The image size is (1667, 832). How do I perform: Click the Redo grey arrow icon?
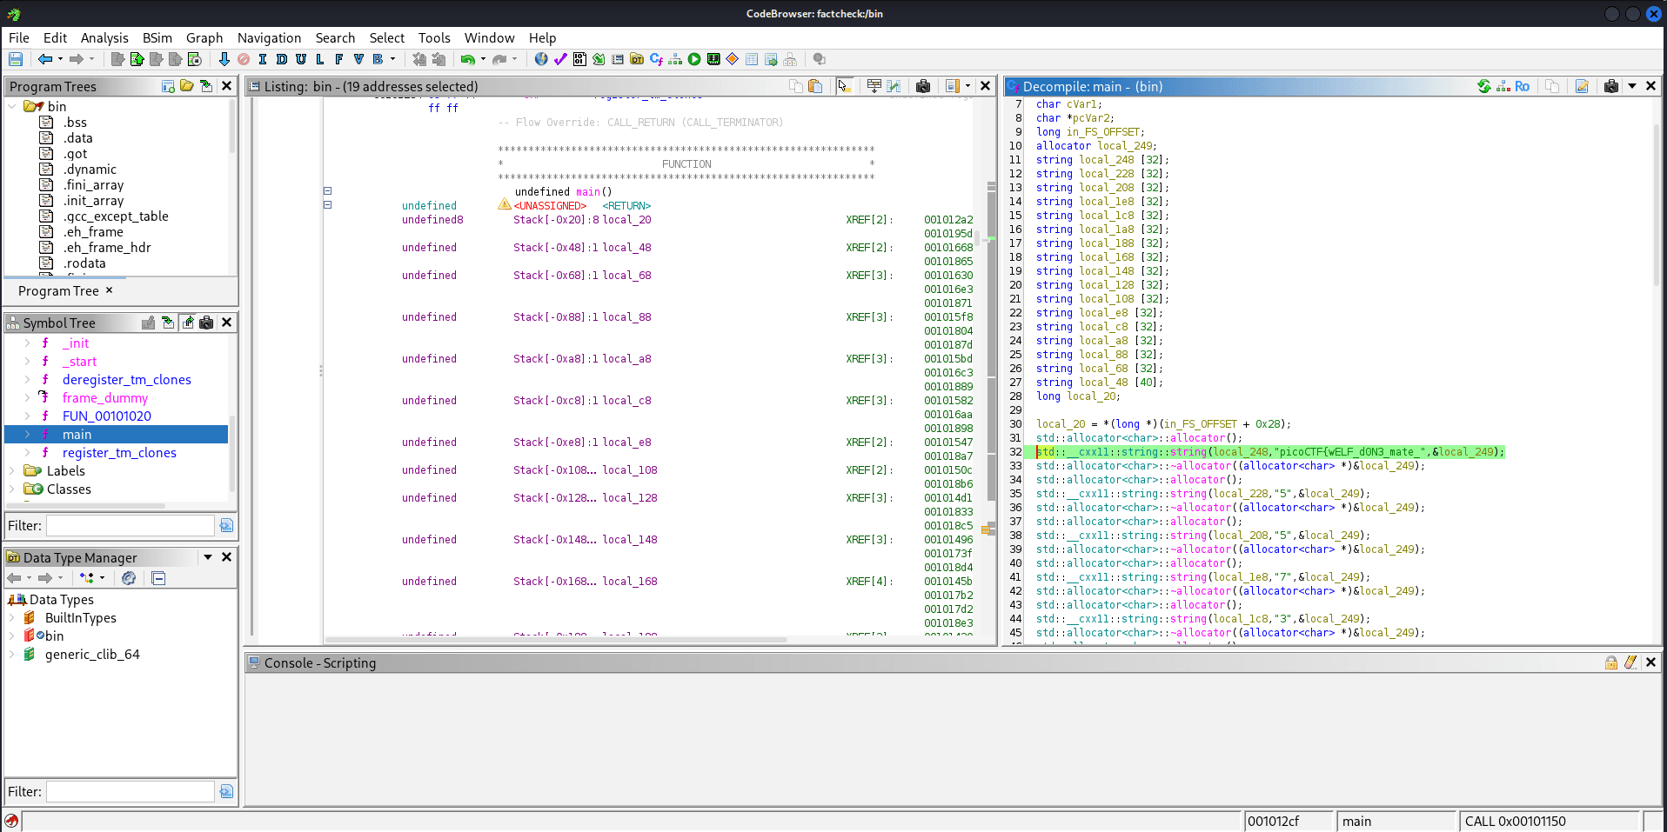pos(499,59)
